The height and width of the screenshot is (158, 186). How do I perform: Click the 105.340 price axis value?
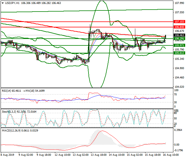tap(179, 59)
